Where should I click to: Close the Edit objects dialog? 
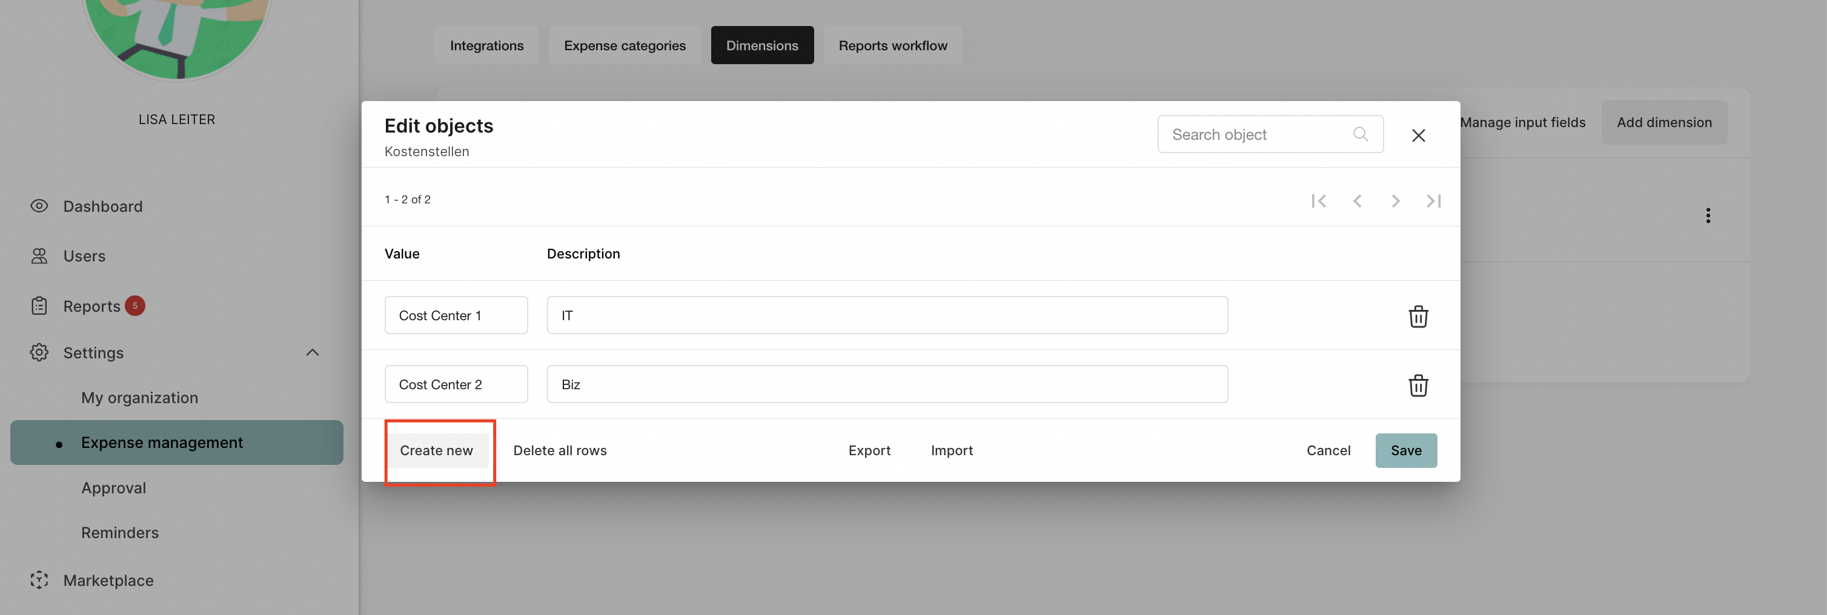(1417, 136)
